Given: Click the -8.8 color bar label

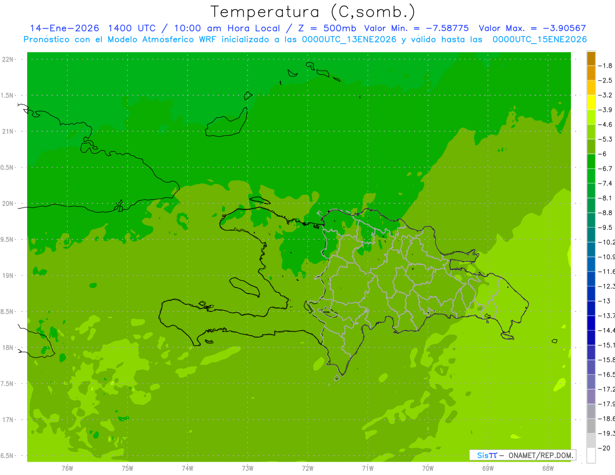Looking at the screenshot, I should (605, 213).
